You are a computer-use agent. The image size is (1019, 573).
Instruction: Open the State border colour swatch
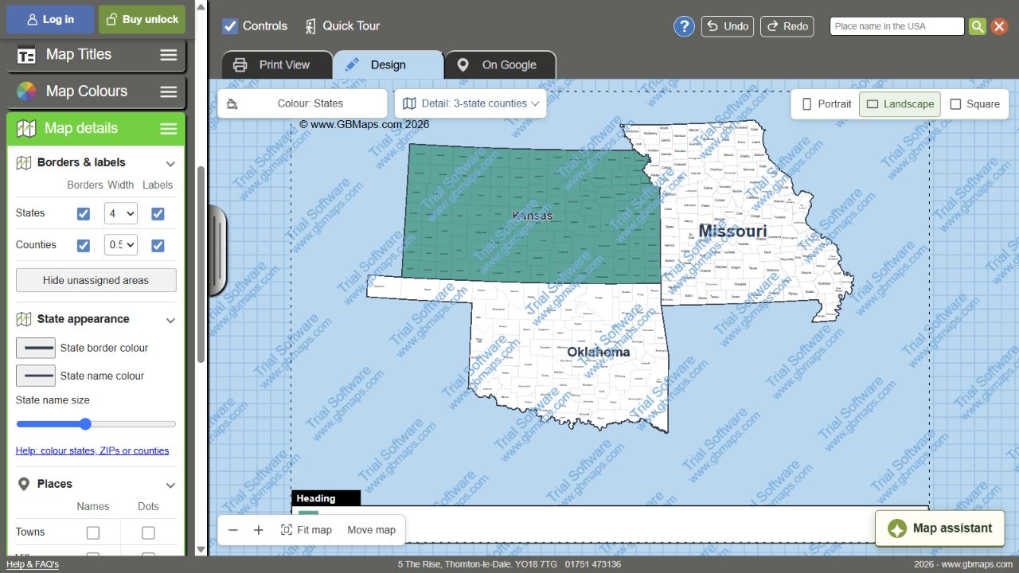[36, 348]
